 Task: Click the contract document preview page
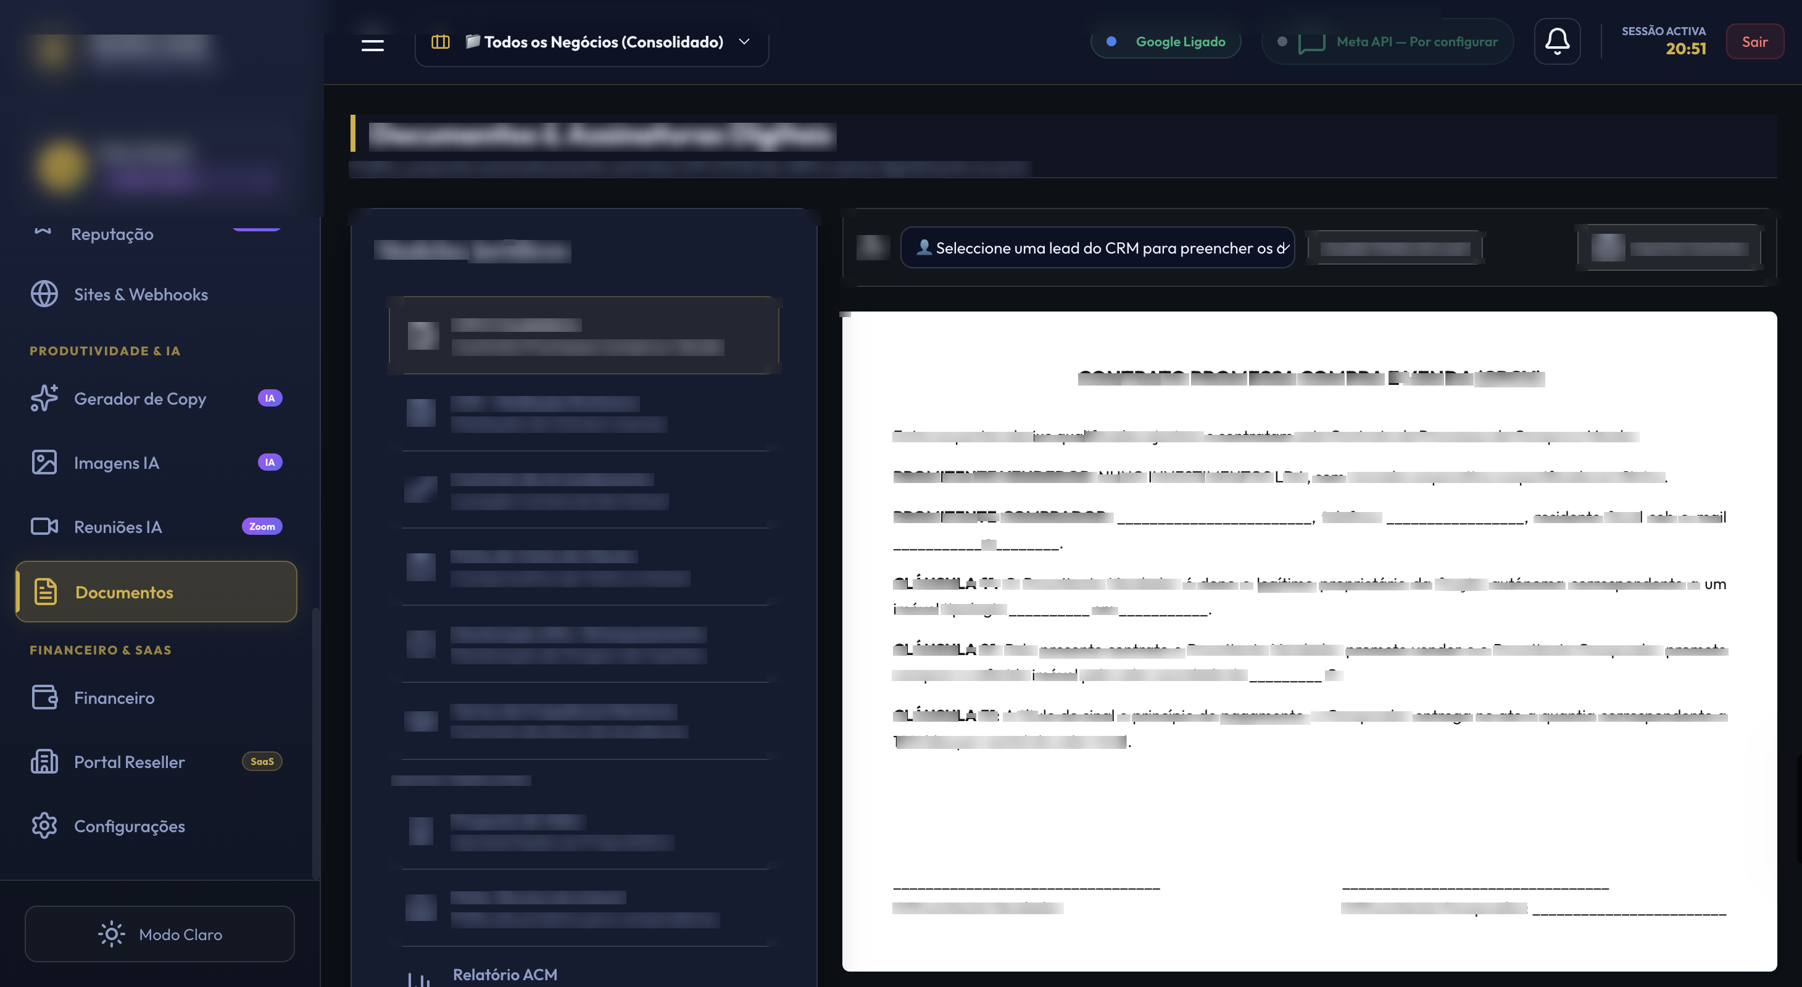(x=1309, y=641)
